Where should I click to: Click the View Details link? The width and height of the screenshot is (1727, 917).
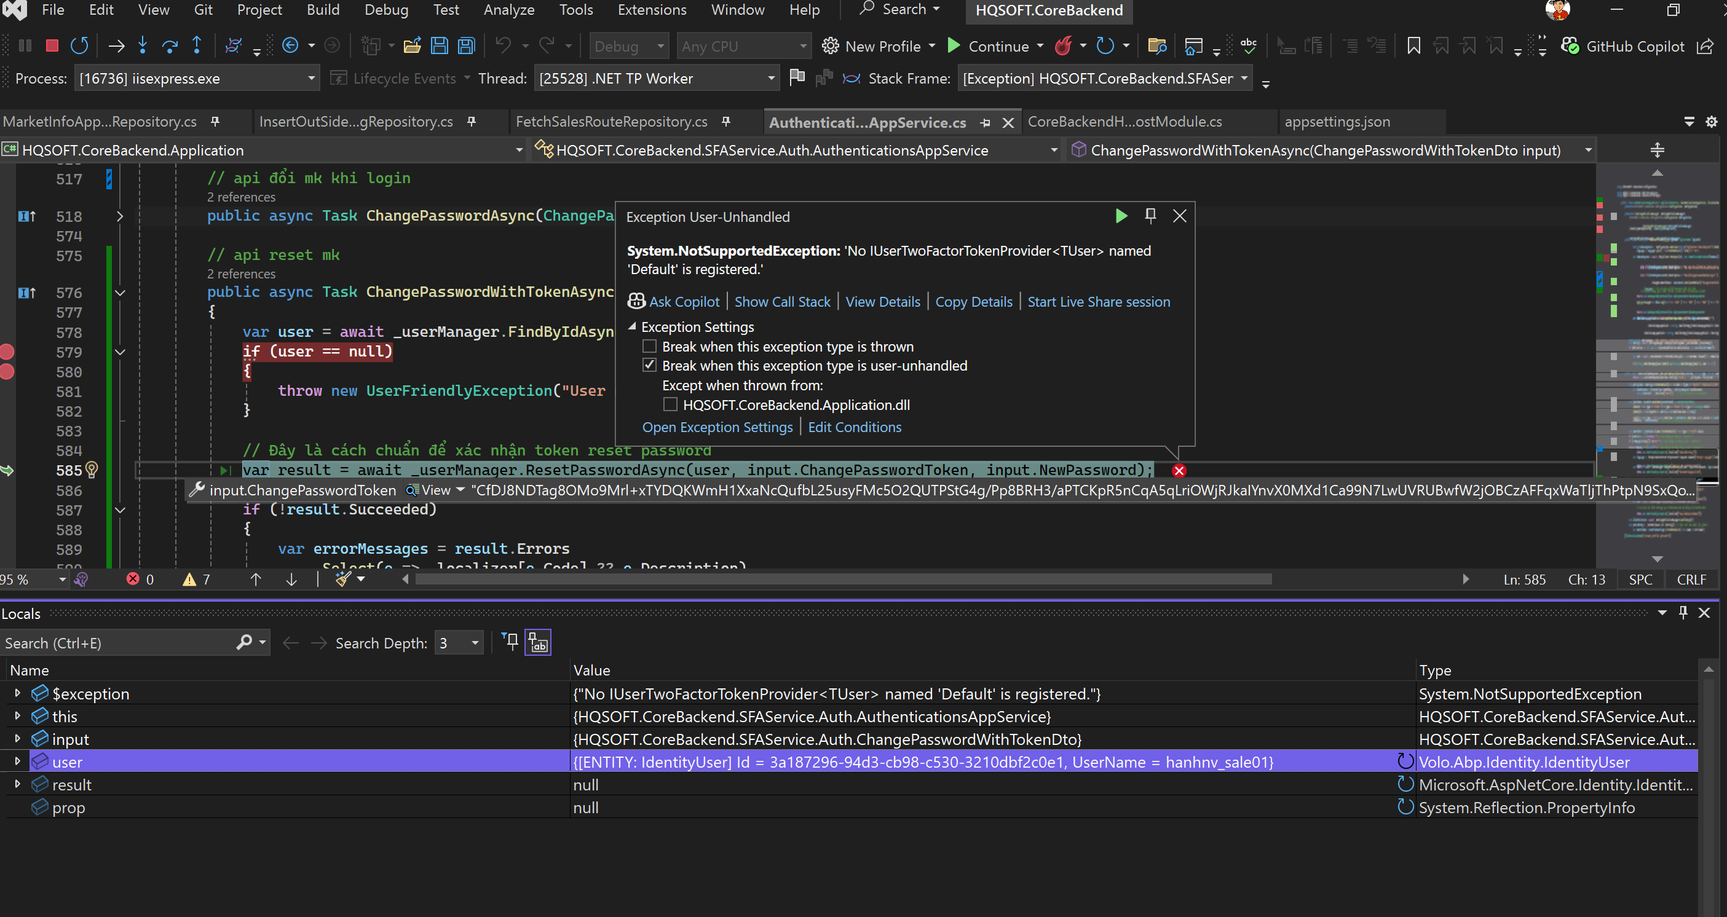point(882,302)
